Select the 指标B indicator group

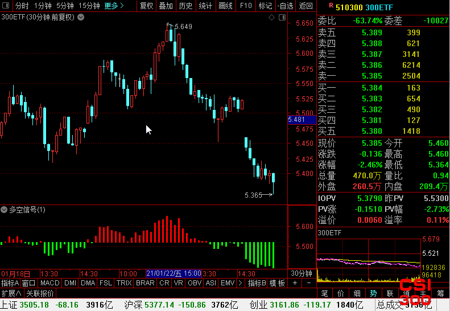tap(257, 283)
